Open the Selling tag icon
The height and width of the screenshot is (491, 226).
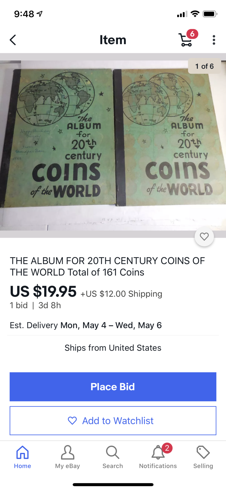(x=203, y=452)
